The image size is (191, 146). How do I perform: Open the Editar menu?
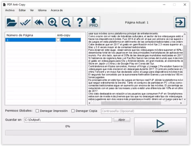22,10
